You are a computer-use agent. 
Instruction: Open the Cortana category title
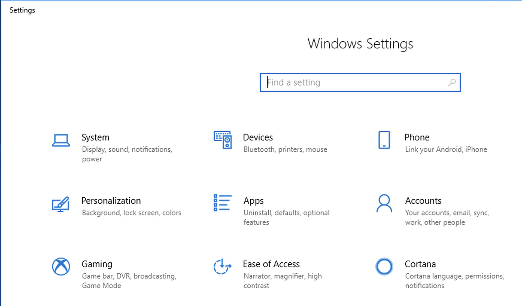420,264
